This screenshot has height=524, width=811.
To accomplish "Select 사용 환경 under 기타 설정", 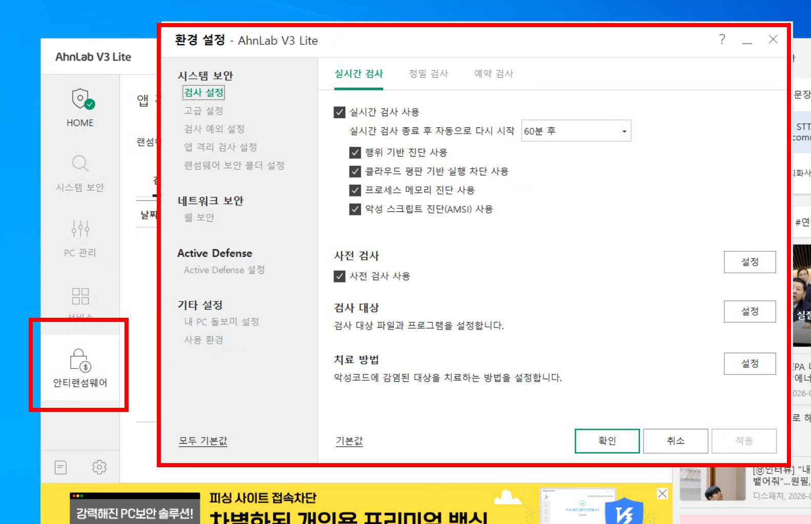I will coord(204,340).
